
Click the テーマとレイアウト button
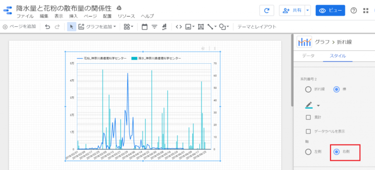pyautogui.click(x=257, y=27)
